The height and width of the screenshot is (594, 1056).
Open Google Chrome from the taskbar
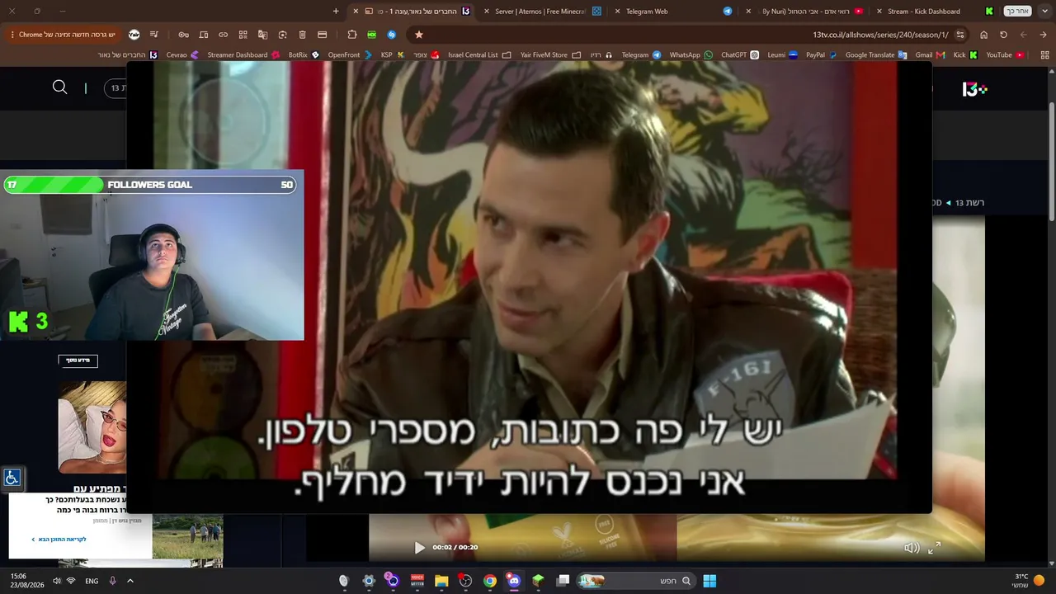[490, 581]
